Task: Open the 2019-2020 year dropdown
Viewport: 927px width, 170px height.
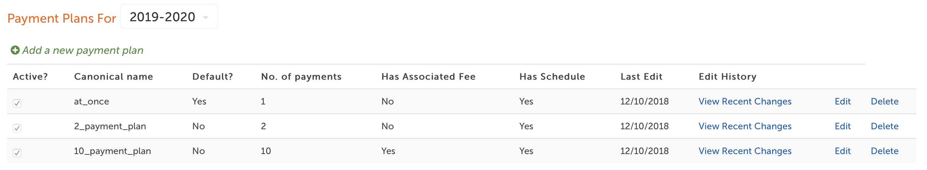Action: click(169, 17)
